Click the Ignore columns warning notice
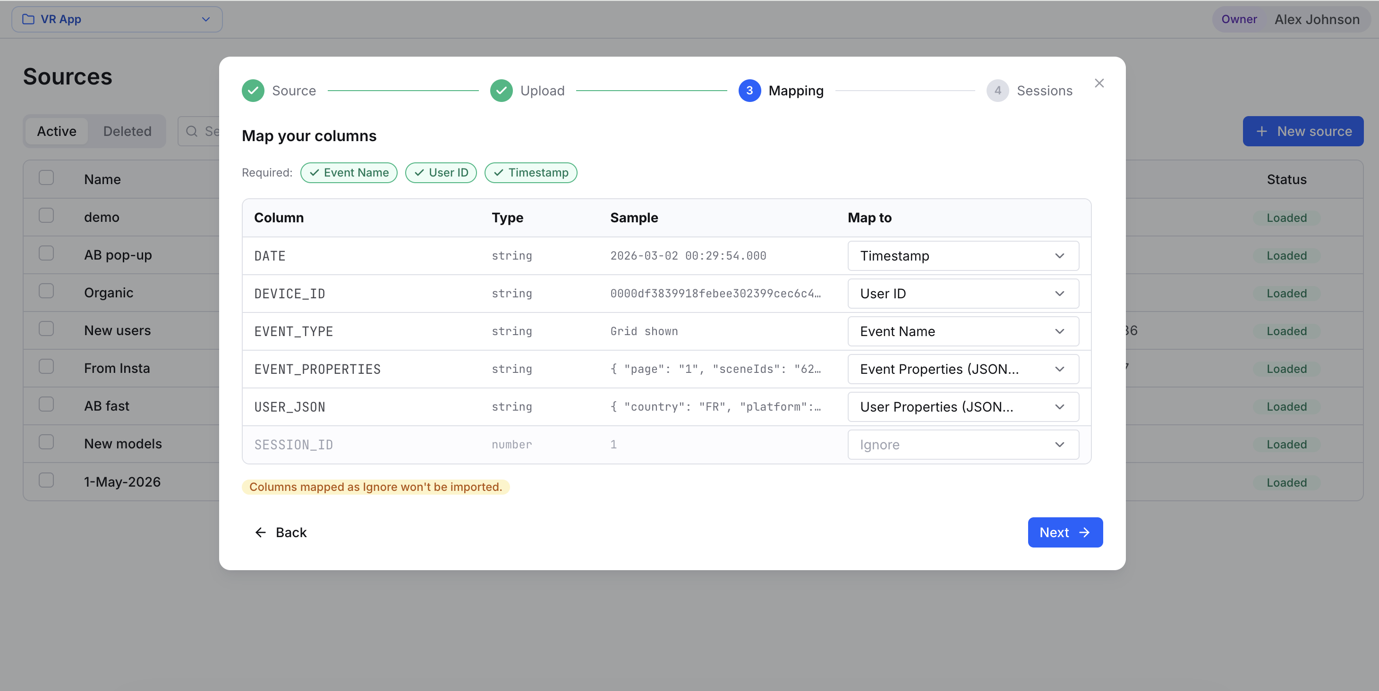Viewport: 1379px width, 691px height. tap(375, 487)
